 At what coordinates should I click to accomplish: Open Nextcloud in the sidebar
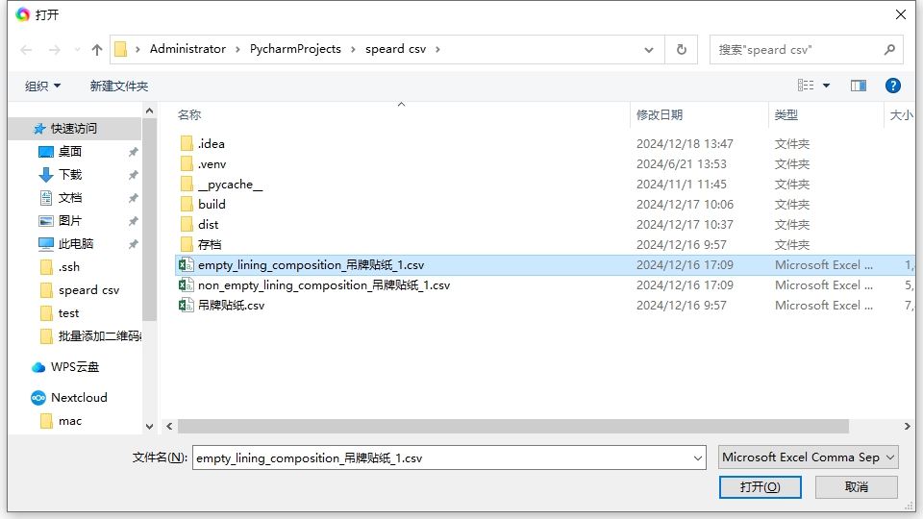(x=78, y=398)
